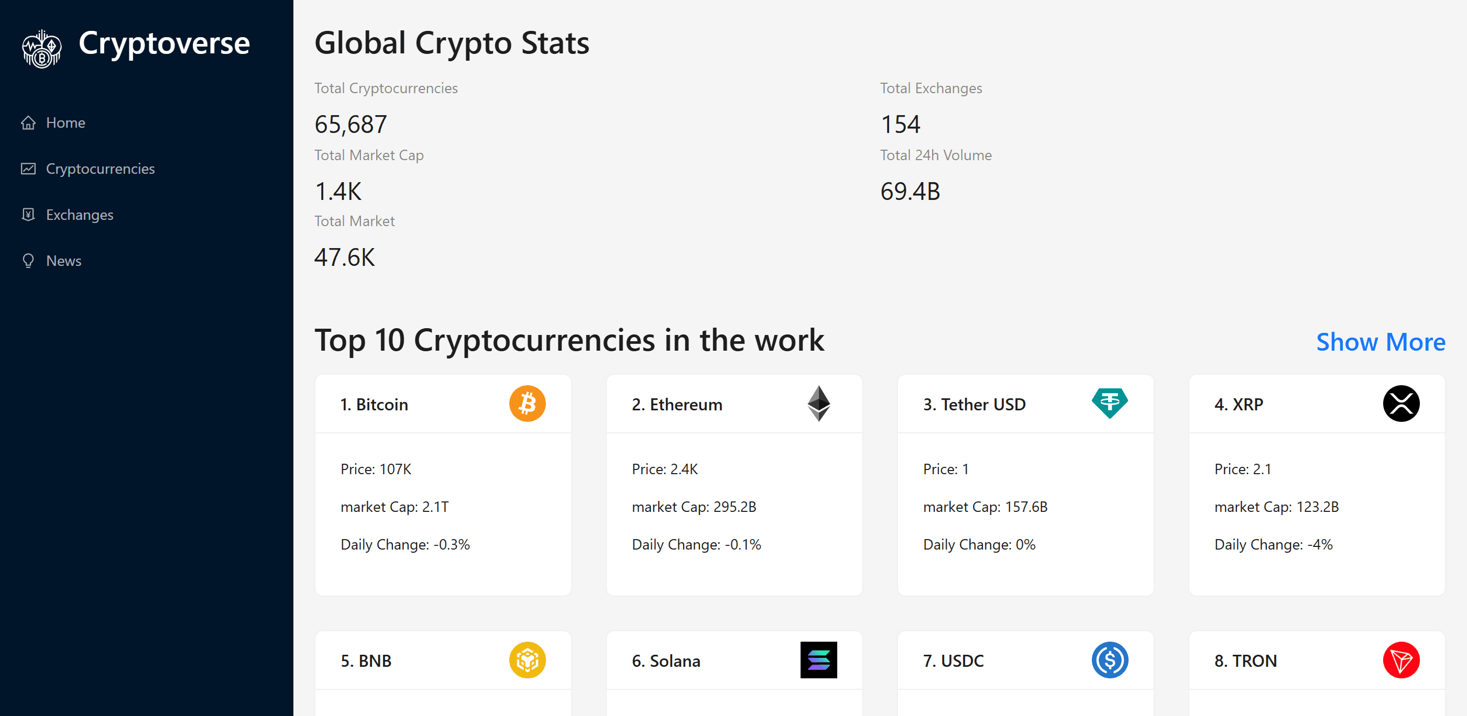Click the 47.6K total market value
The height and width of the screenshot is (716, 1467).
coord(345,257)
